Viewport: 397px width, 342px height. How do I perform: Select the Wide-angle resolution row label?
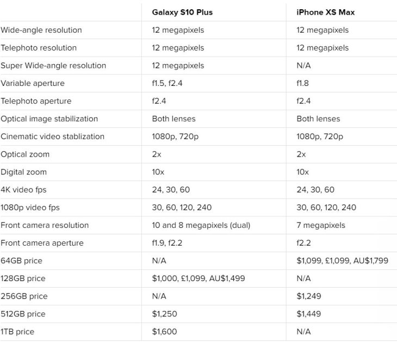point(41,30)
